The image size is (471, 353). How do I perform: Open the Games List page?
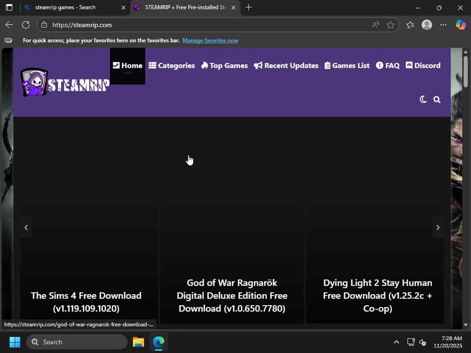(347, 66)
